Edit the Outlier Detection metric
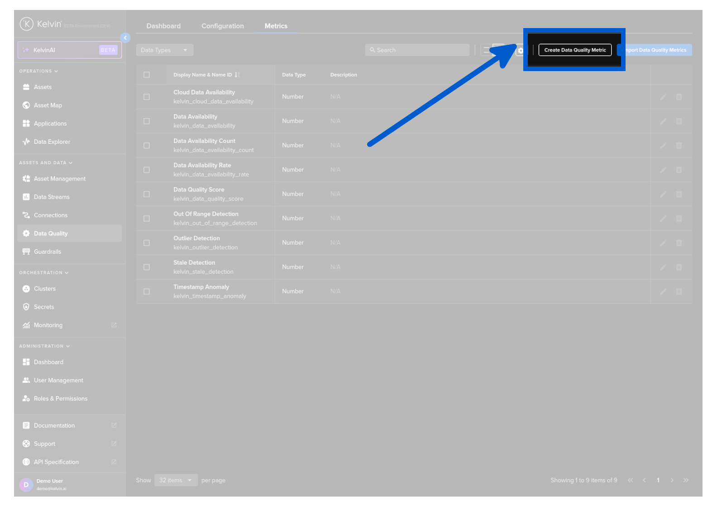 point(663,243)
